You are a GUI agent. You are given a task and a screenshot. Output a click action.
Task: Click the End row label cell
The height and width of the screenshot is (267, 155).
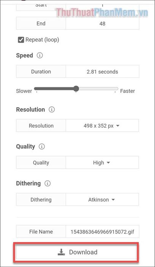point(41,24)
